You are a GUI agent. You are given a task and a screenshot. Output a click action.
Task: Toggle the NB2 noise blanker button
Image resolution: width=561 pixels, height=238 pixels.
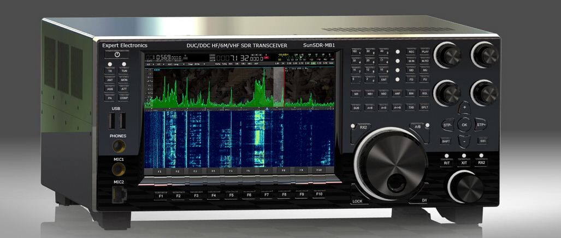[383, 94]
